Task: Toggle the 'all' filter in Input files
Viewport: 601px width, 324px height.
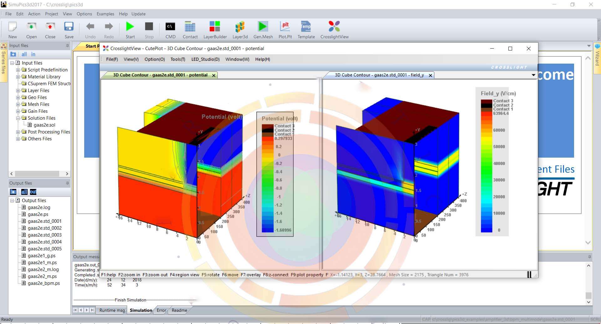Action: (x=24, y=54)
